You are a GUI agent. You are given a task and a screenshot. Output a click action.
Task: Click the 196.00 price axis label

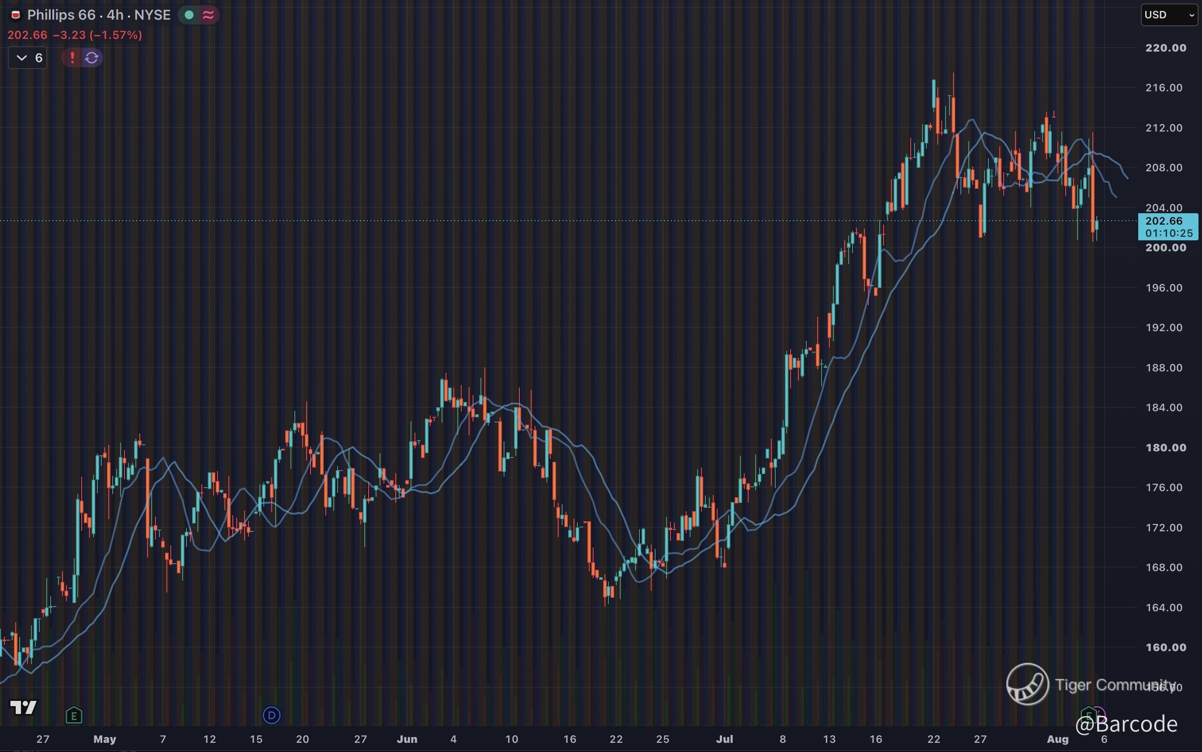pos(1164,288)
